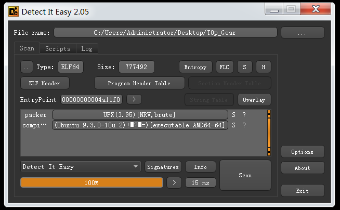Click the truncated "compi..." row label

34,125
